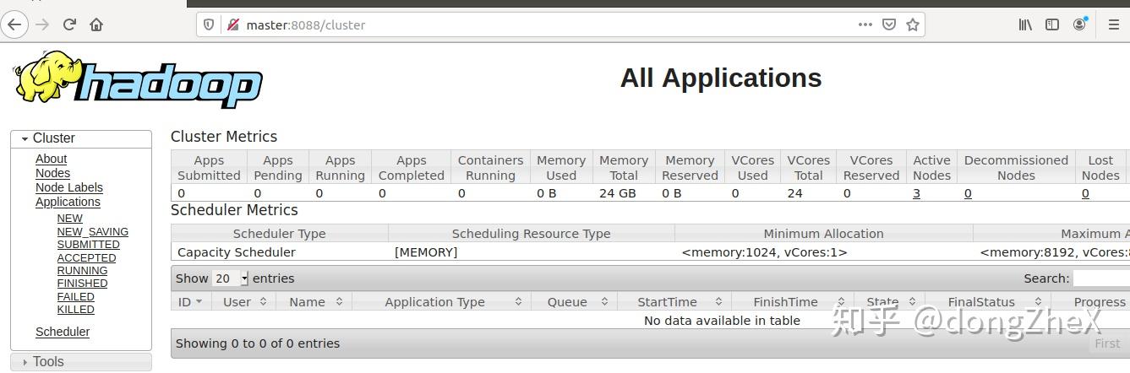Viewport: 1130px width, 373px height.
Task: Open the Pocket save icon
Action: point(889,24)
